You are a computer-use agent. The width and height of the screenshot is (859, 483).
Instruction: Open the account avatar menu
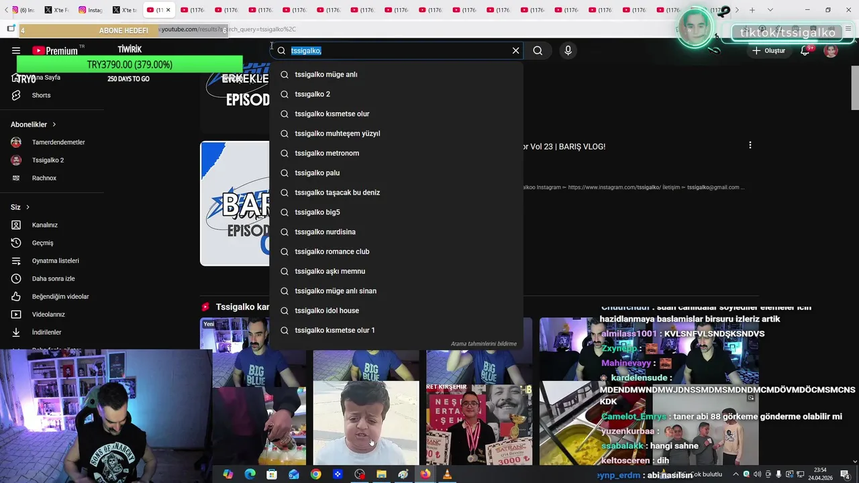(x=831, y=50)
